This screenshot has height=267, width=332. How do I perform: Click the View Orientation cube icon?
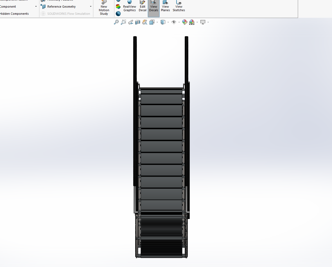click(x=152, y=22)
